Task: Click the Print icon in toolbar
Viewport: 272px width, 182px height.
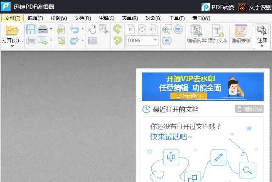Action: pos(31,40)
